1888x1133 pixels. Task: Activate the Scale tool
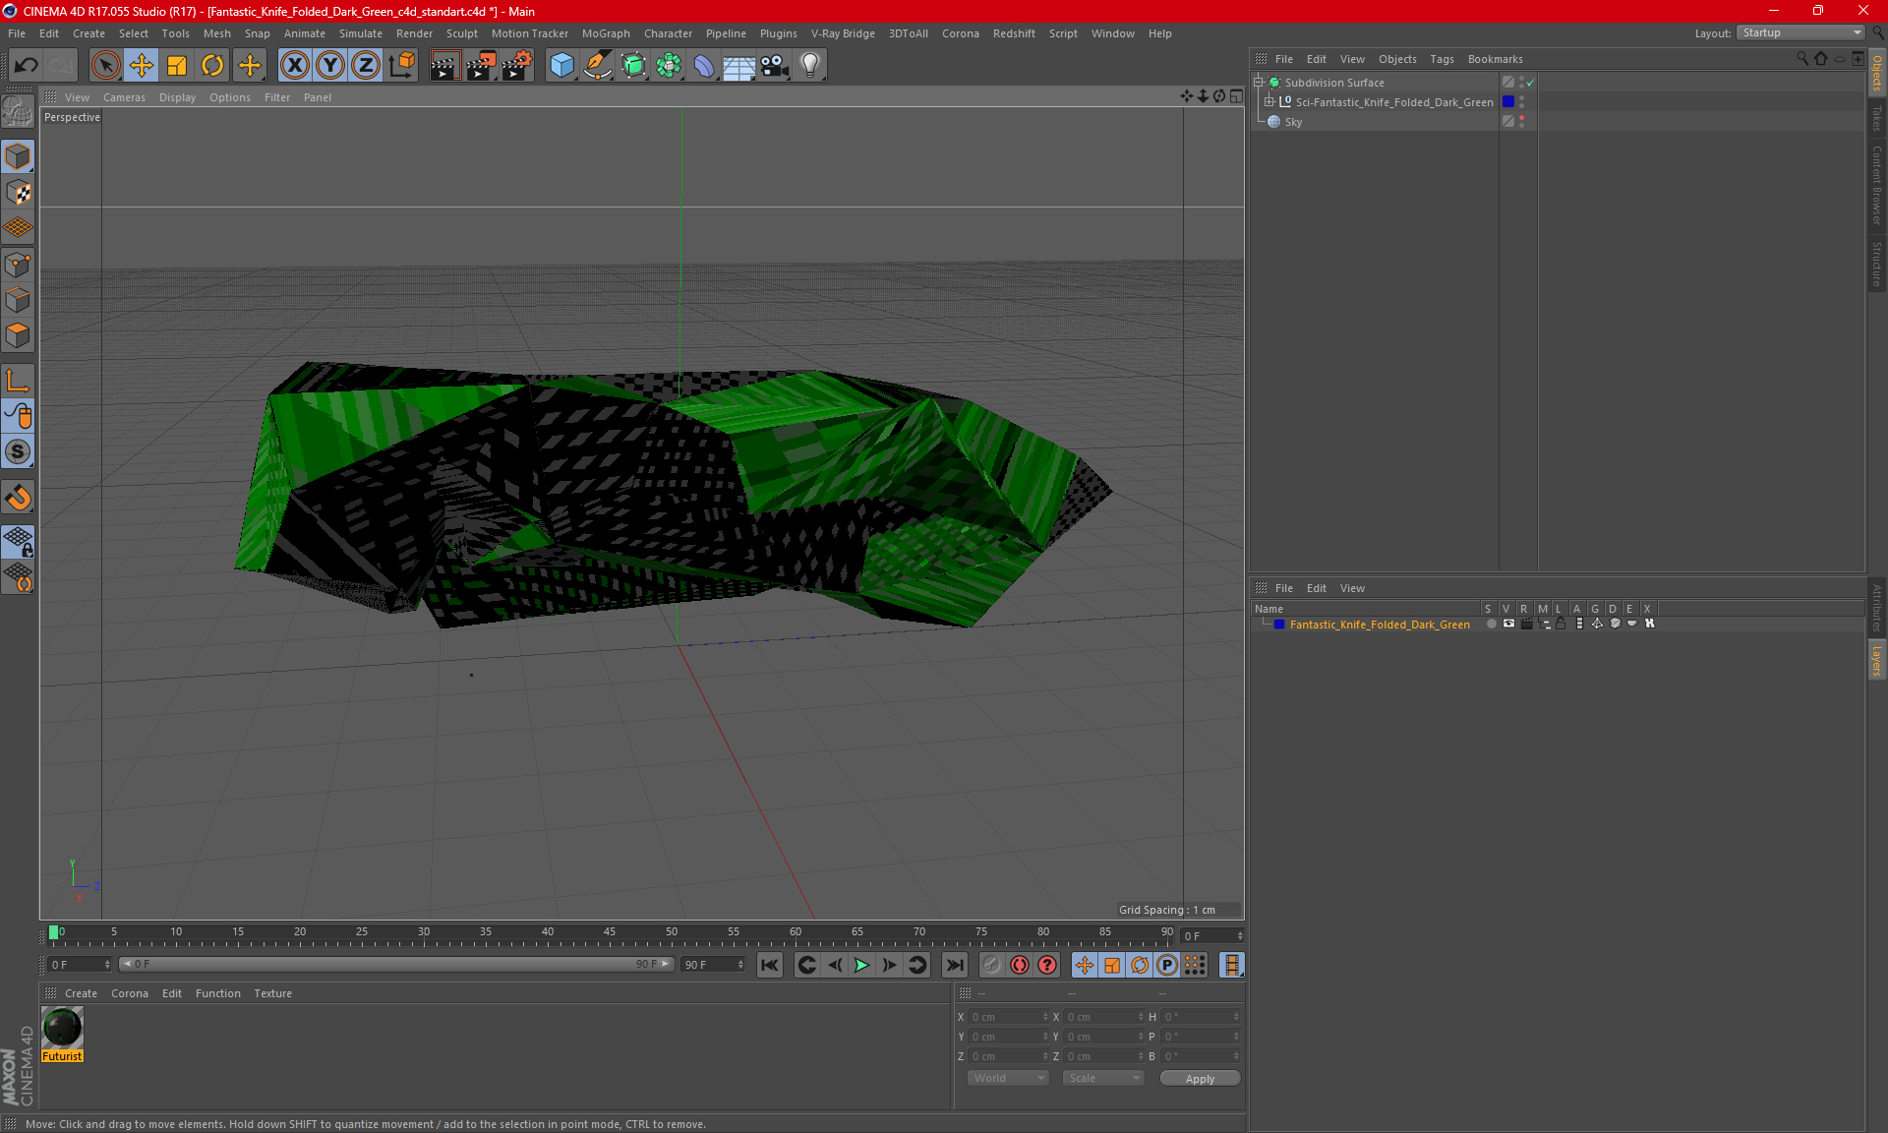(x=177, y=66)
